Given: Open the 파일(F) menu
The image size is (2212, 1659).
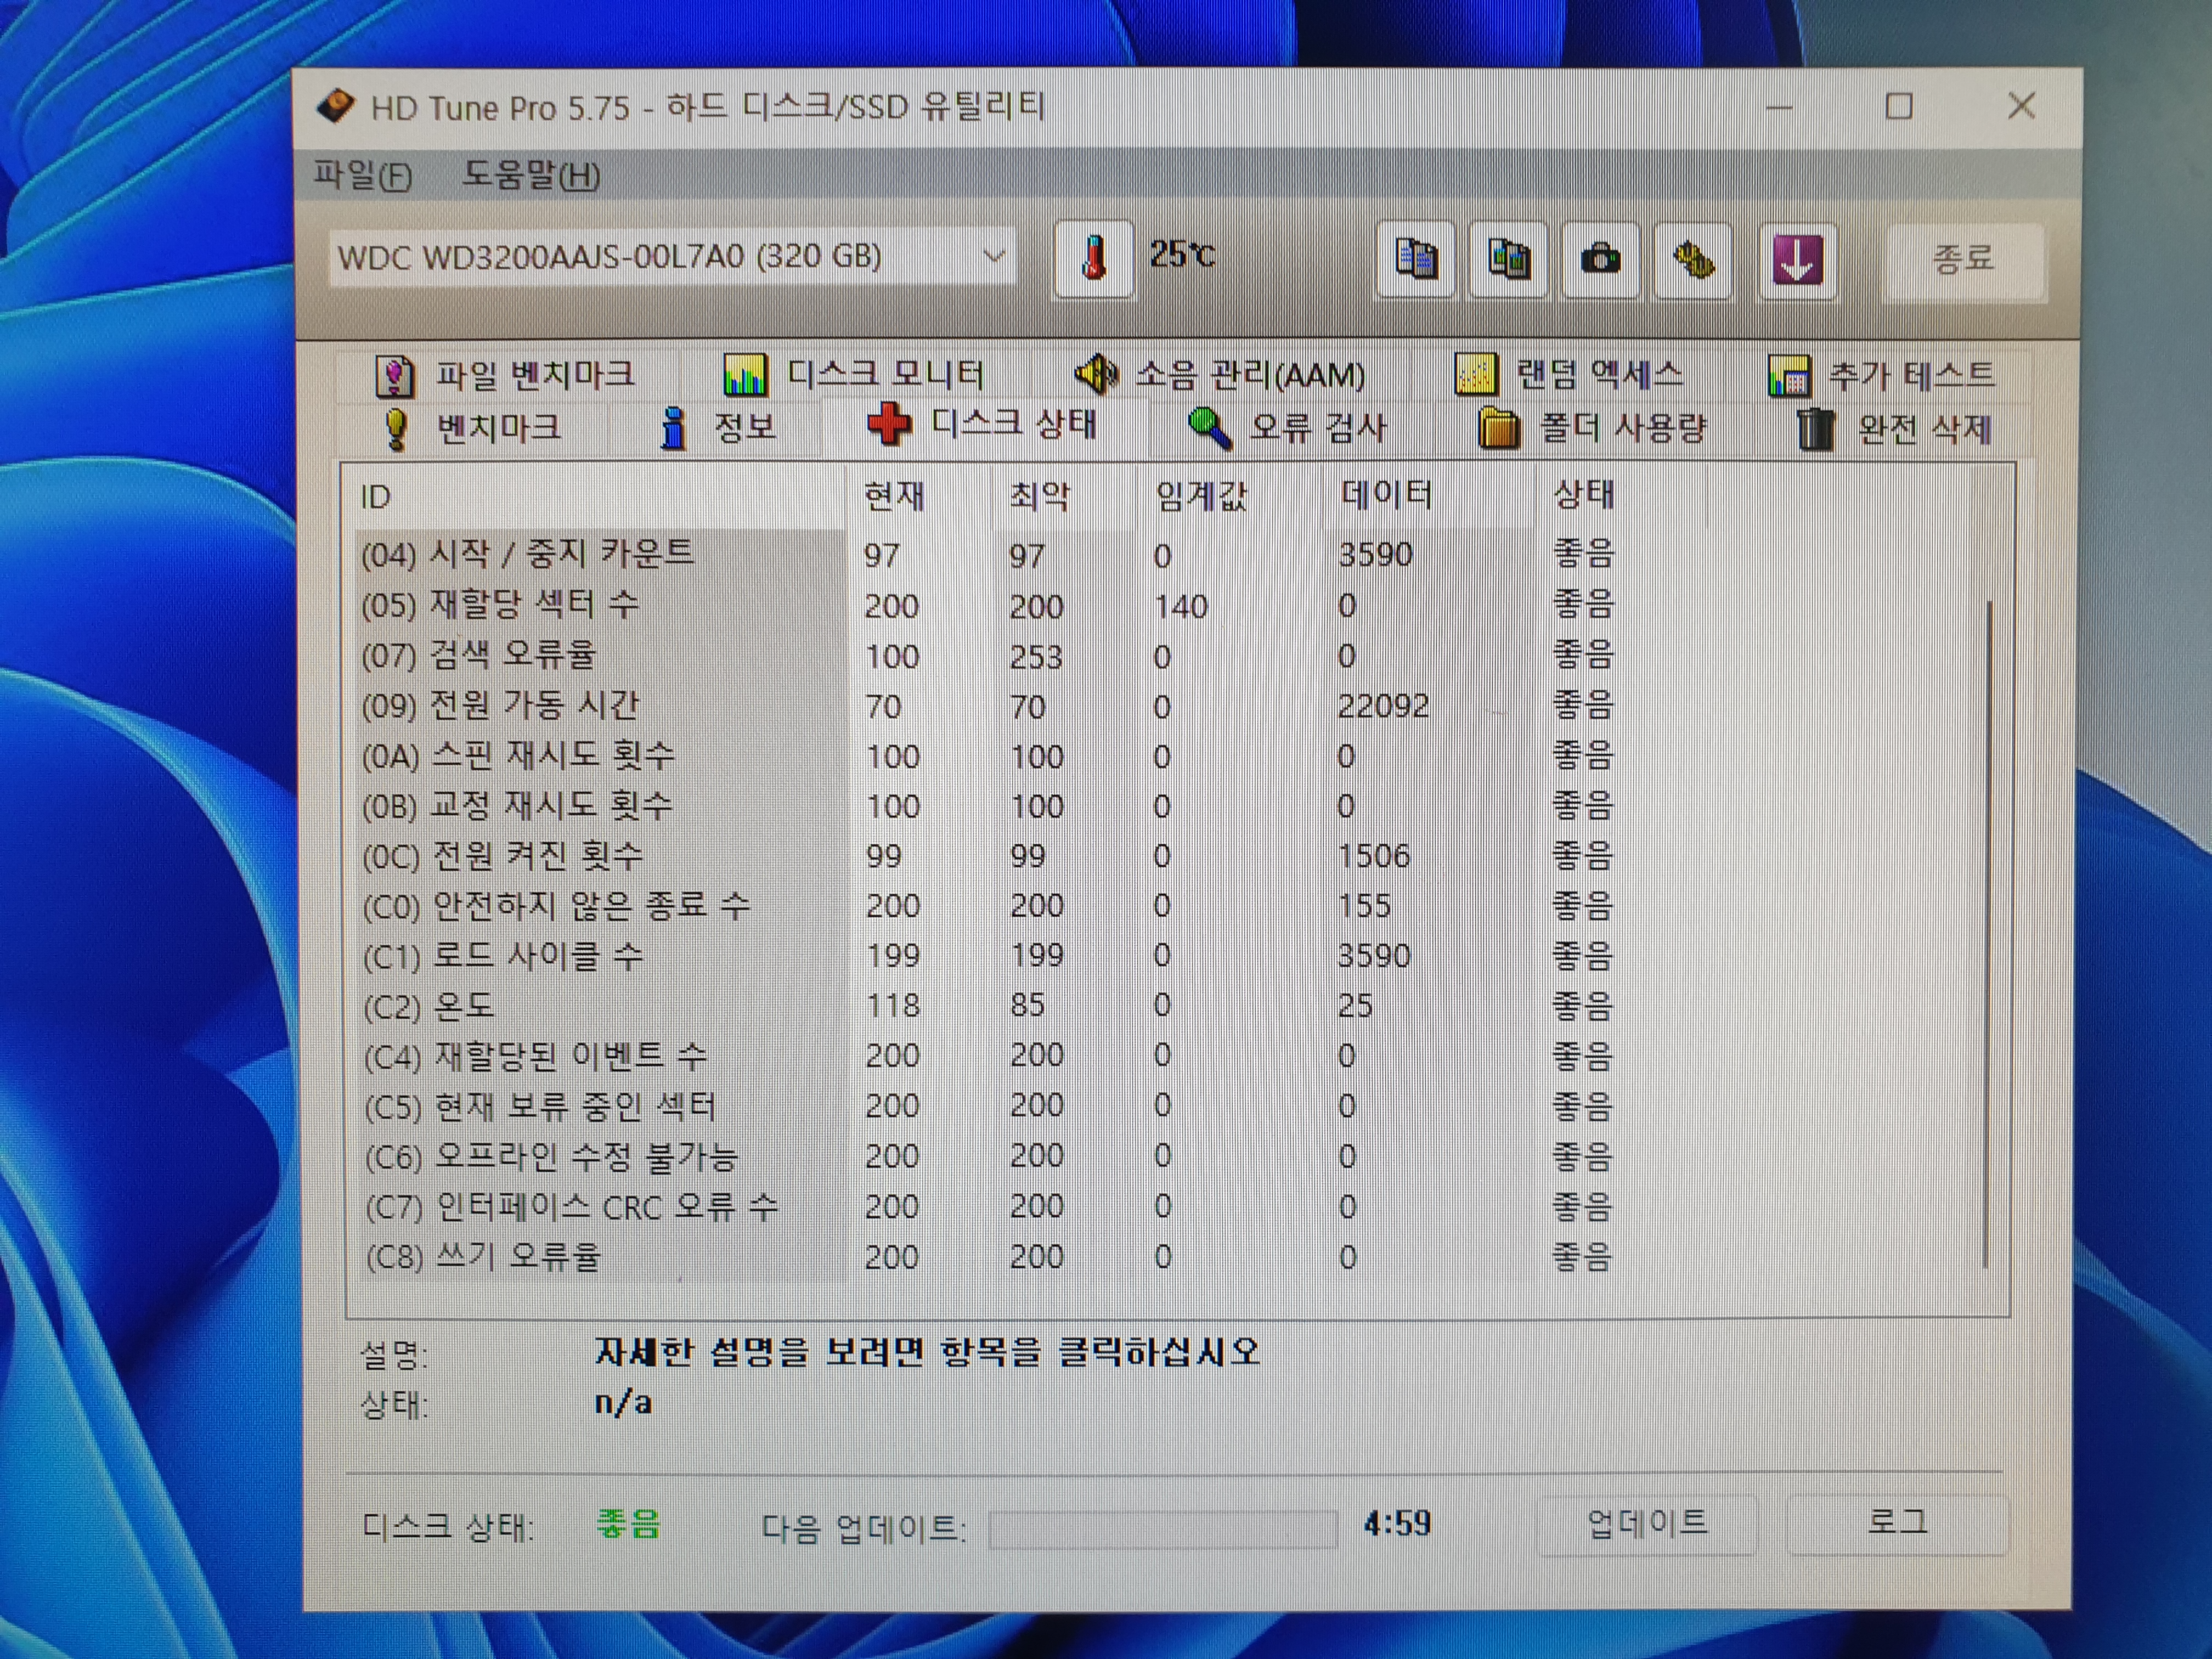Looking at the screenshot, I should coord(362,175).
